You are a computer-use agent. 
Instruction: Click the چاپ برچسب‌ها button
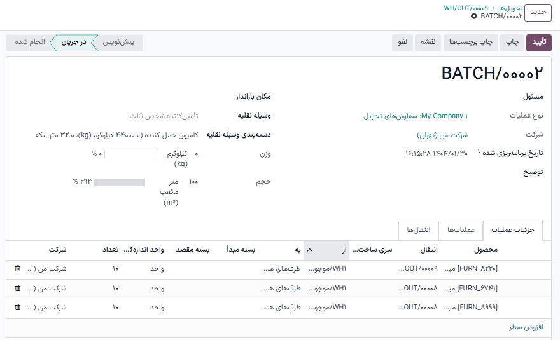click(472, 43)
